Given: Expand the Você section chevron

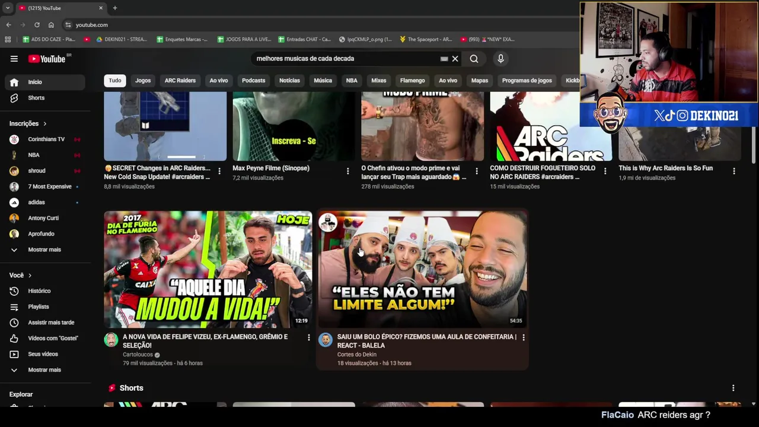Looking at the screenshot, I should [30, 275].
